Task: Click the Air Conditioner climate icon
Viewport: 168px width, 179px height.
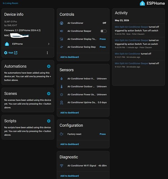Action: pos(62,23)
